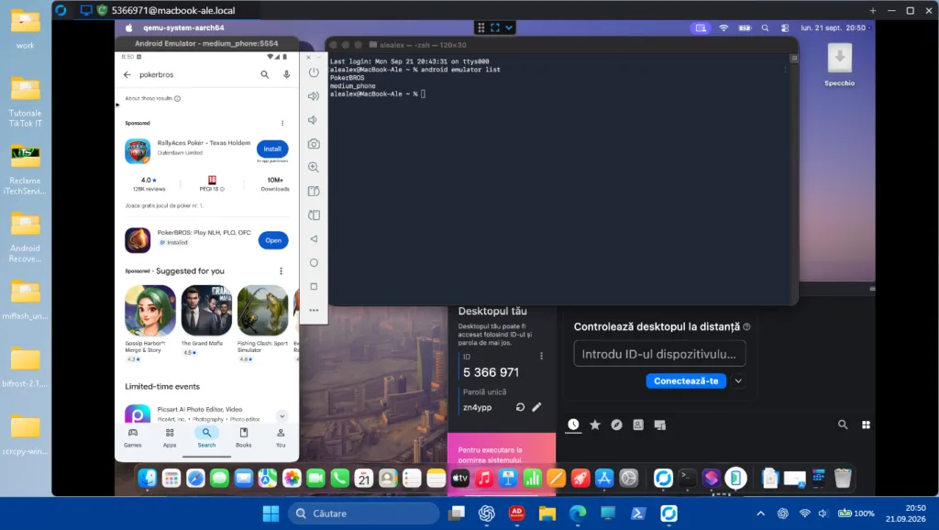Image resolution: width=939 pixels, height=530 pixels.
Task: Open Terminal from the macOS dock
Action: click(x=687, y=478)
